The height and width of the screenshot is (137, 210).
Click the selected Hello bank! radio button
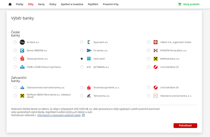pyautogui.click(x=82, y=59)
